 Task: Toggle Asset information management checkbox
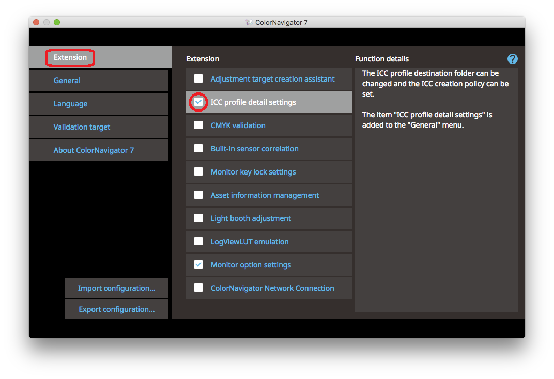[x=198, y=195]
